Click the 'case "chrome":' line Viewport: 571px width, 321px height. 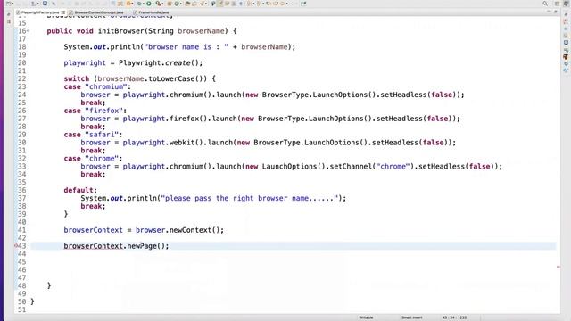[x=93, y=159]
